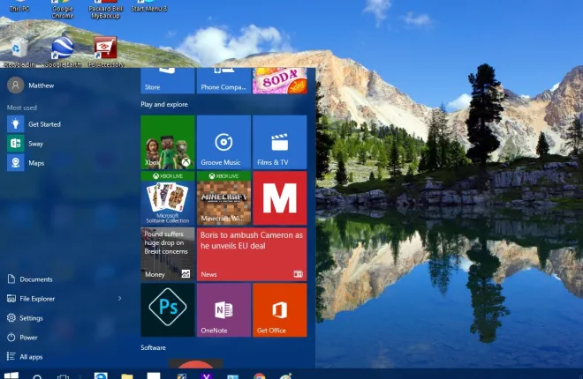
Task: Open the Films & TV tile
Action: coord(280,142)
